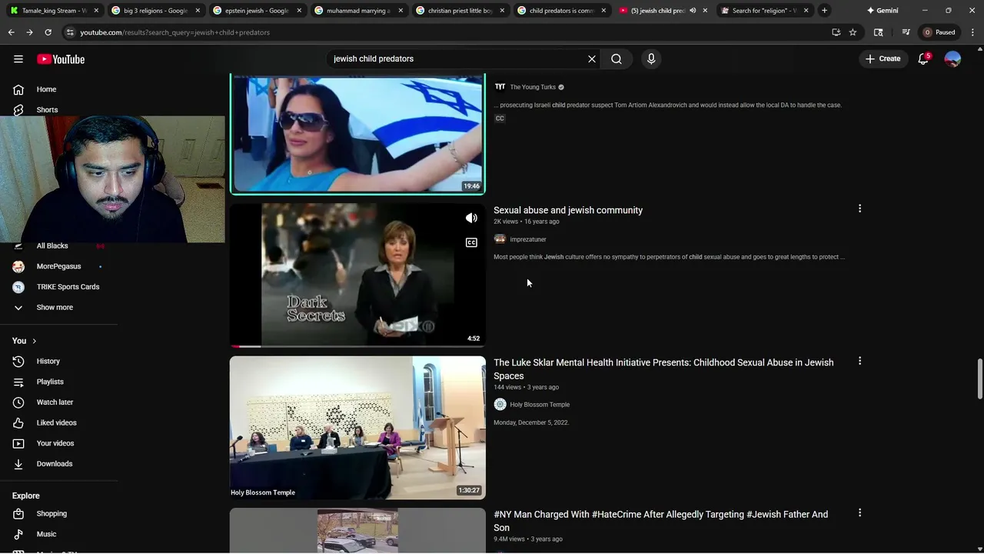
Task: Open the media control toolbar icon
Action: click(x=906, y=32)
